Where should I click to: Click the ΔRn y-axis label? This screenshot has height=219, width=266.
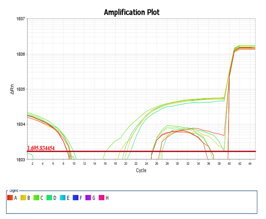click(x=14, y=89)
